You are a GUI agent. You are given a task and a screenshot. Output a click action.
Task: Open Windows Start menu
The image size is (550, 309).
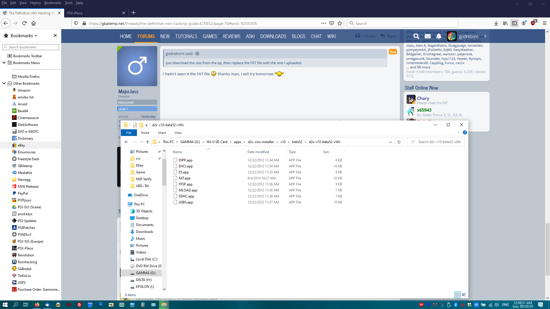(5, 305)
